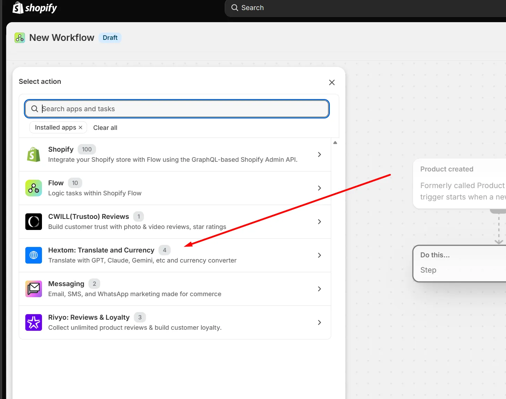Focus the Search apps and tasks field
506x399 pixels.
pyautogui.click(x=177, y=109)
